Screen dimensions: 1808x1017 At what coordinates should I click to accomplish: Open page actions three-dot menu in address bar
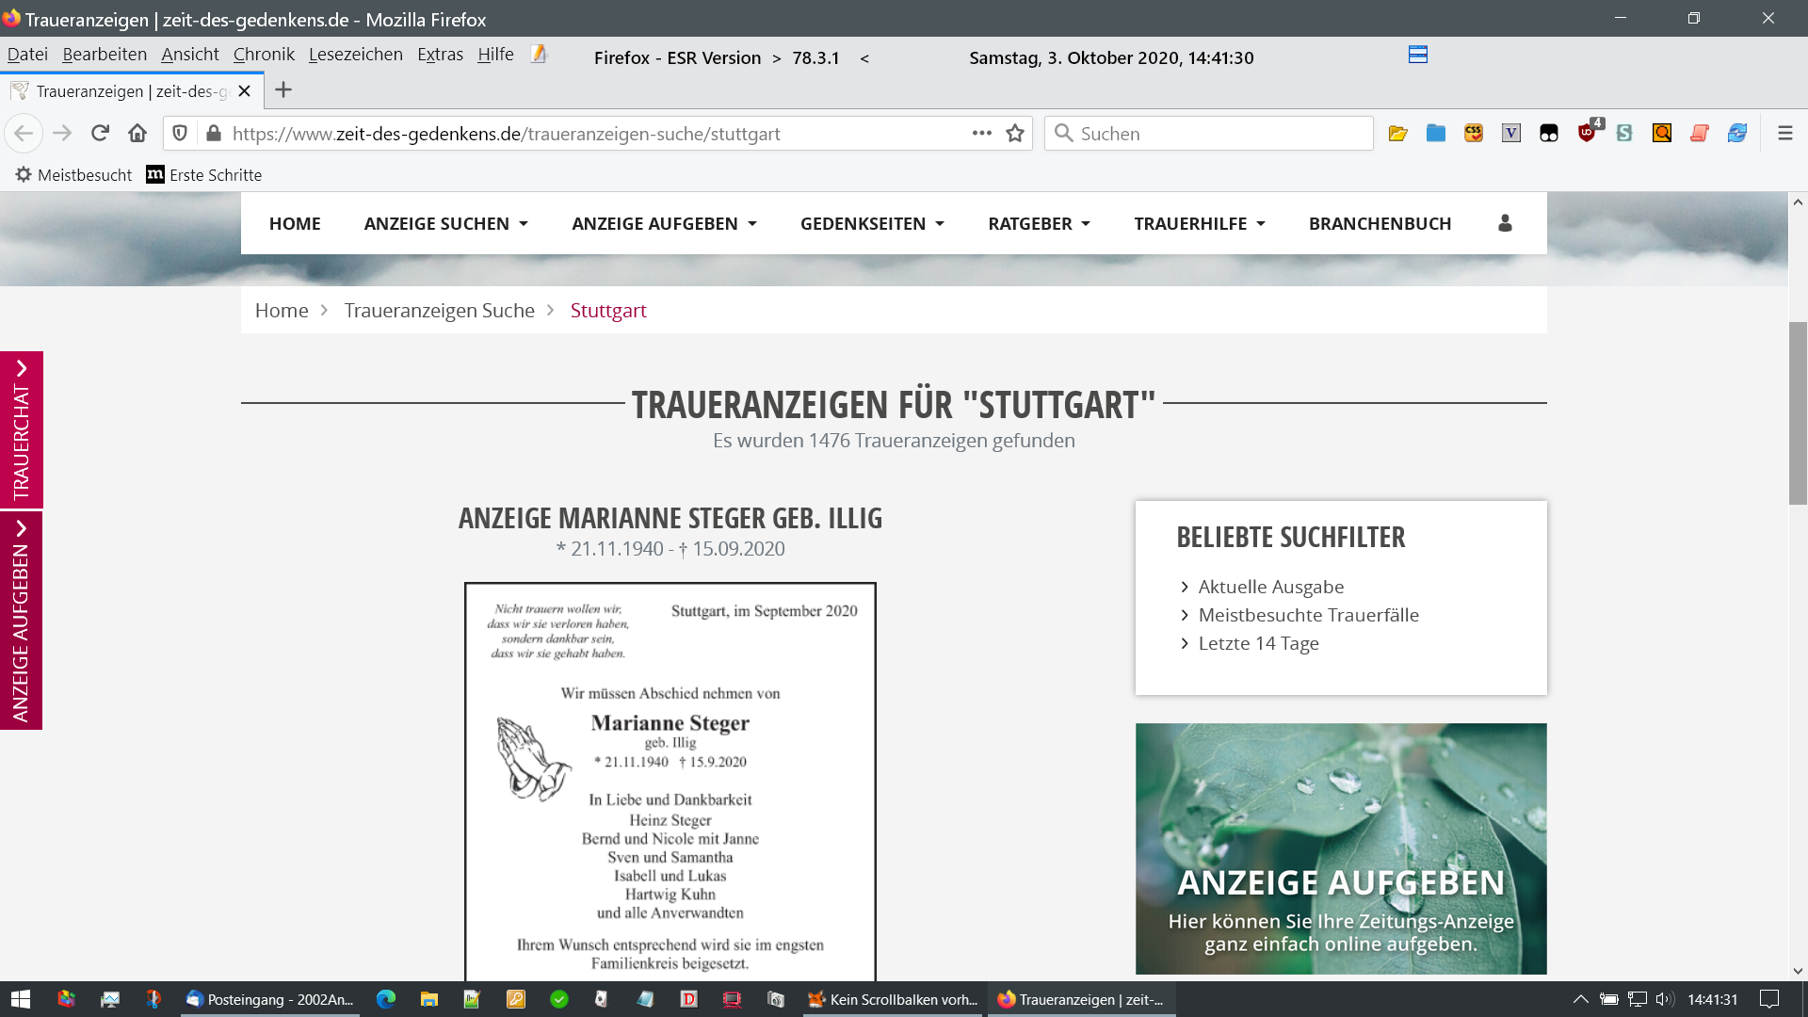click(x=981, y=133)
